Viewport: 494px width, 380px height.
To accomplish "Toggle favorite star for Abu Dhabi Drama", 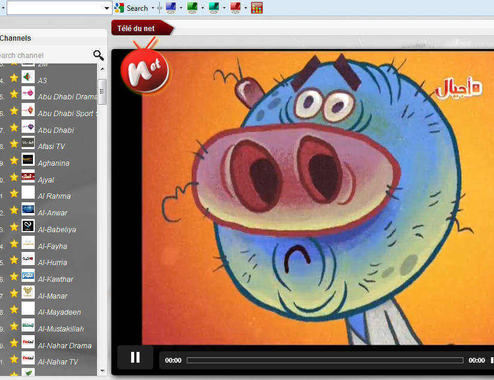I will pos(14,94).
